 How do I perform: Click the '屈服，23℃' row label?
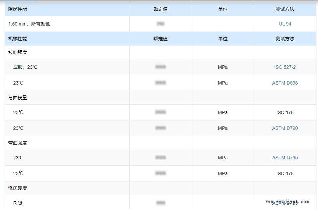click(x=25, y=67)
